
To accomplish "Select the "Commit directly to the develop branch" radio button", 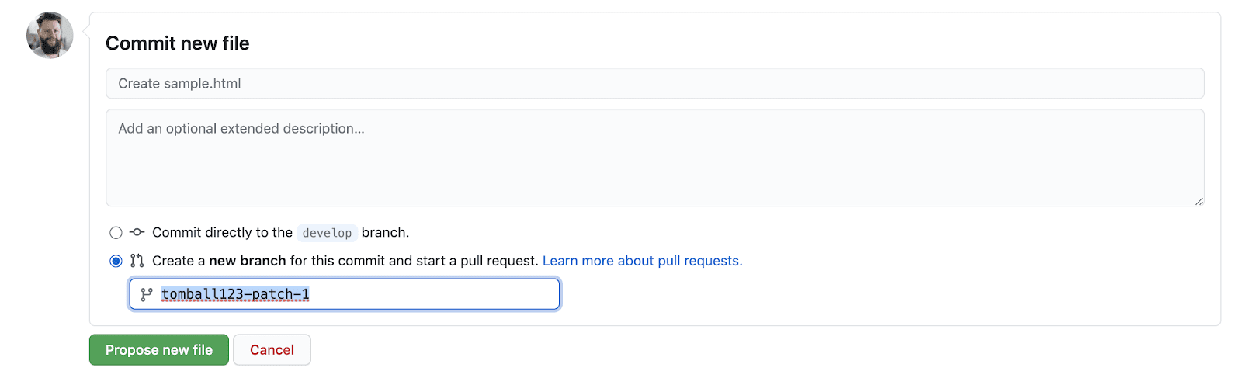I will coord(116,233).
